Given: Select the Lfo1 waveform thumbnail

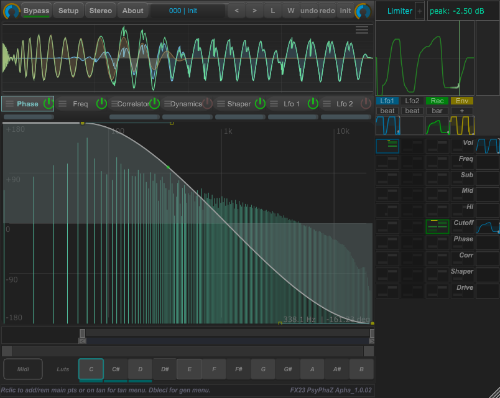Looking at the screenshot, I should coord(387,125).
